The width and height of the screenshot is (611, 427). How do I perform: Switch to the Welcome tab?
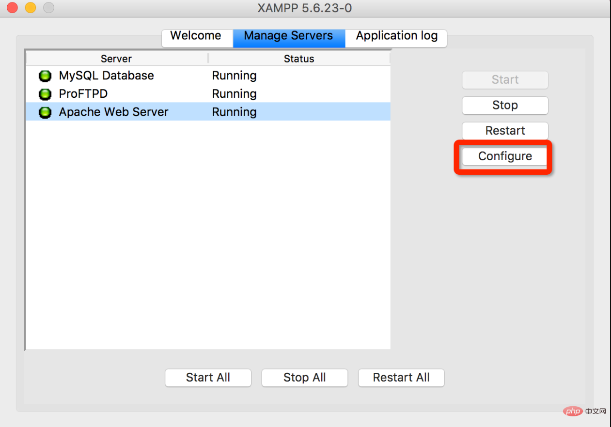(x=197, y=38)
